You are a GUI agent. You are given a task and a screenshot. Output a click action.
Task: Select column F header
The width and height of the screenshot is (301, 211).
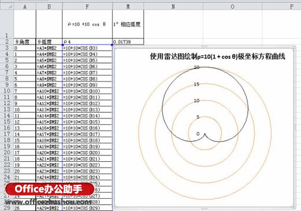pos(87,6)
